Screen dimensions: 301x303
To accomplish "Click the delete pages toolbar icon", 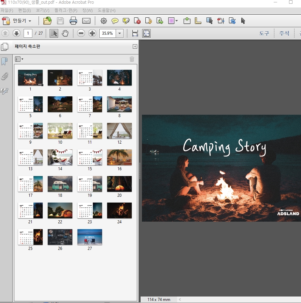I will 137,21.
